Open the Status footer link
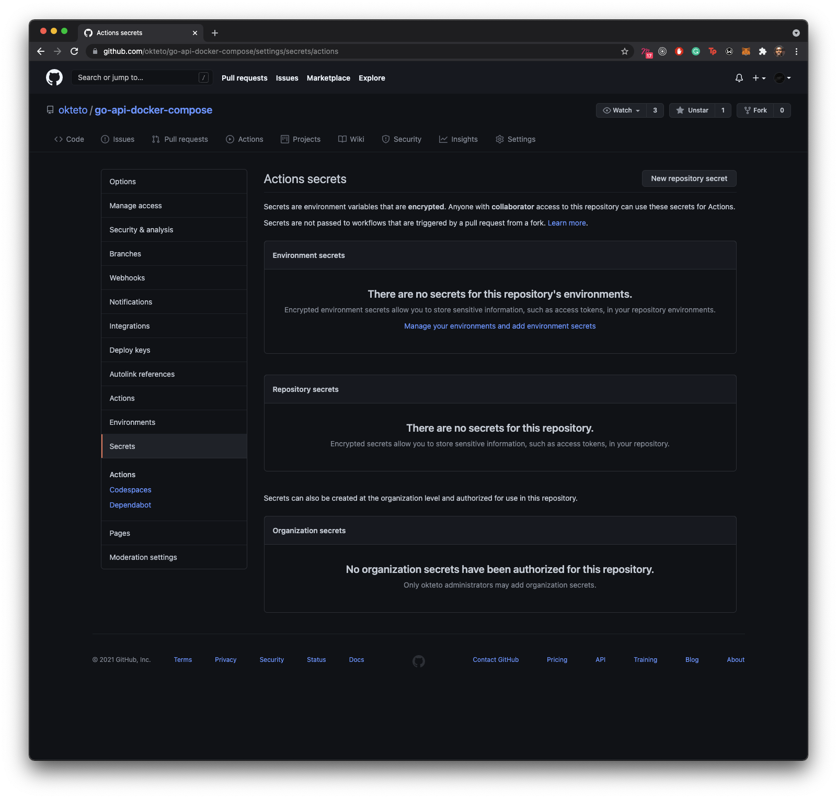Viewport: 837px width, 799px height. click(x=316, y=660)
